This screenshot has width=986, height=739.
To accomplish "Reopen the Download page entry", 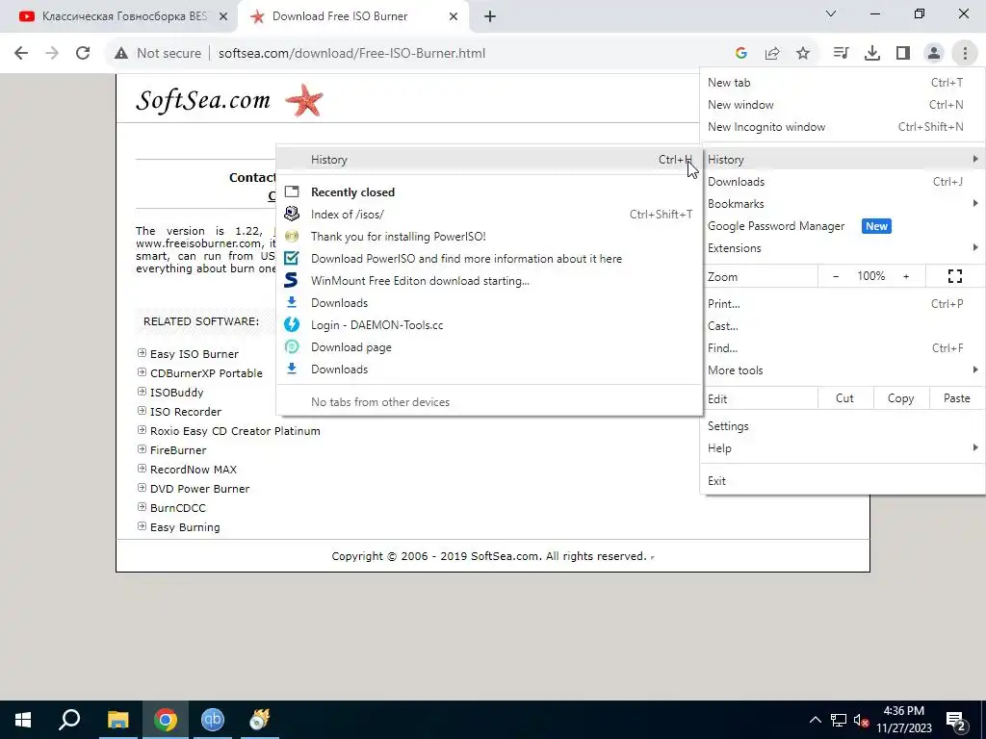I will tap(489, 346).
